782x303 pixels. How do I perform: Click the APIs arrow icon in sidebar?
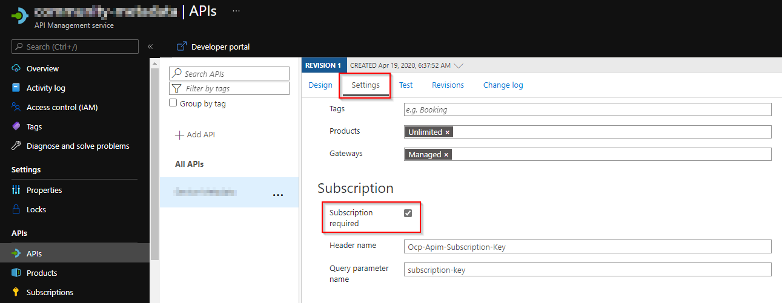click(x=16, y=253)
